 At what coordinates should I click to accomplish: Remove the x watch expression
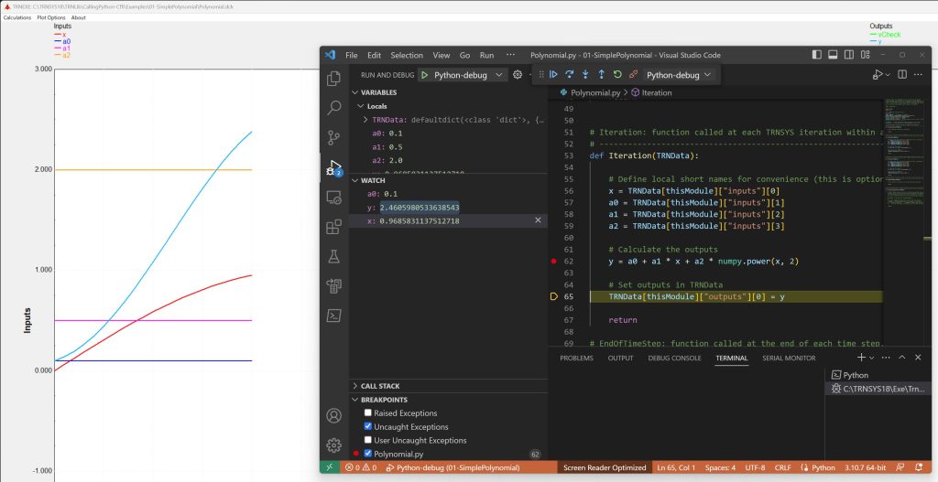538,220
